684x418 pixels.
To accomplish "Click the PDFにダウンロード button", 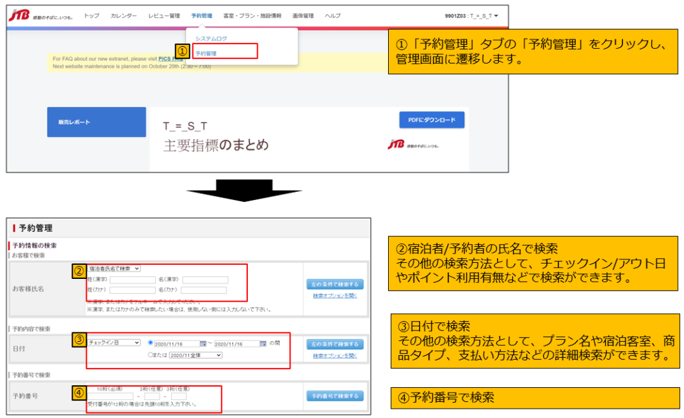I will pos(431,120).
